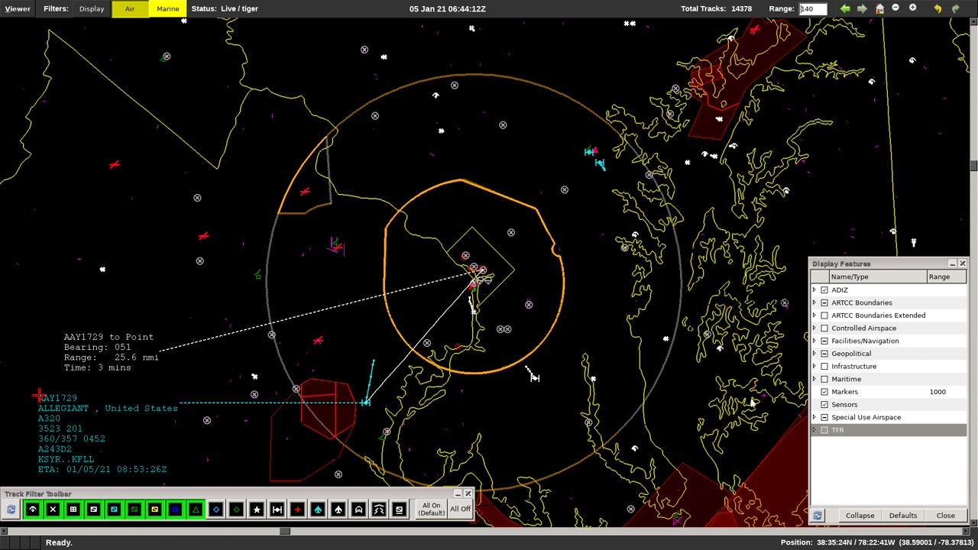978x550 pixels.
Task: Open the Viewer menu
Action: click(18, 8)
